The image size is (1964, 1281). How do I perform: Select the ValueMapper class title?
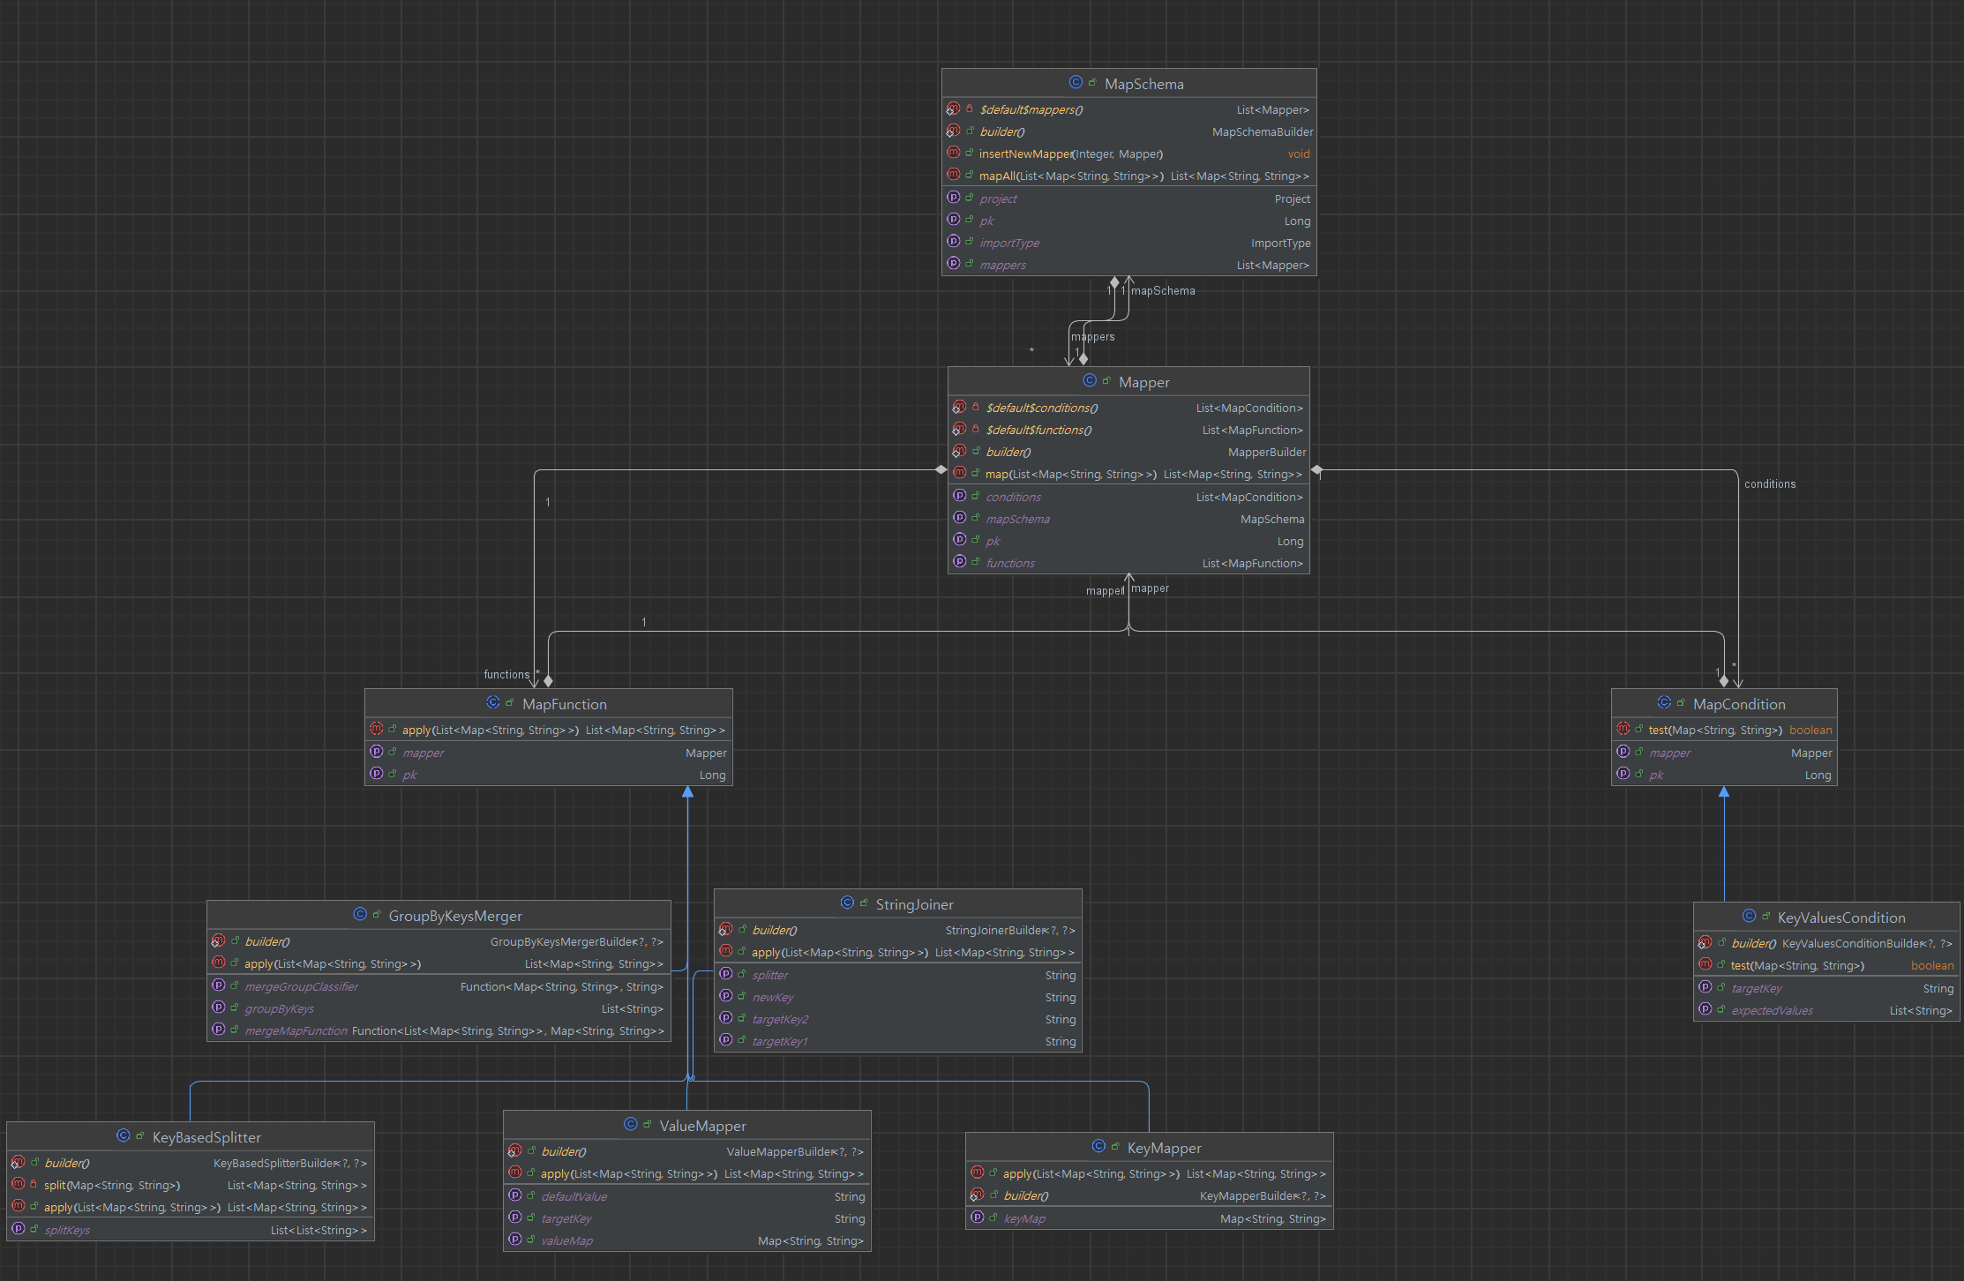[702, 1126]
